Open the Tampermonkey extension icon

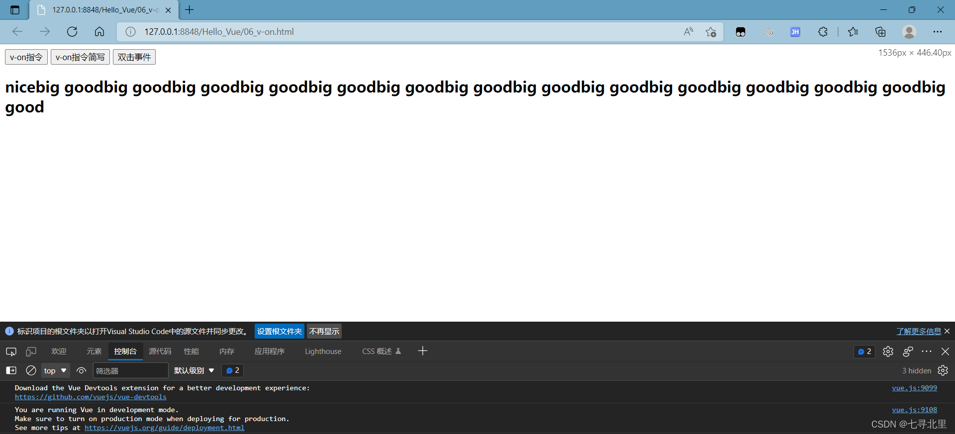[741, 32]
